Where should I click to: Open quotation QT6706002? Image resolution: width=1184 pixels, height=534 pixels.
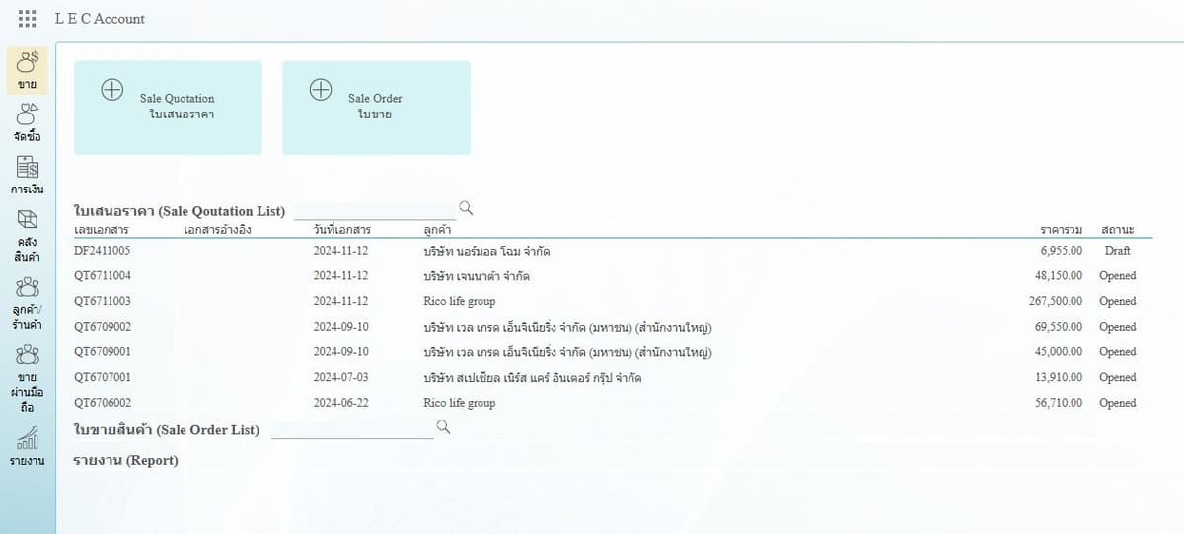point(103,403)
